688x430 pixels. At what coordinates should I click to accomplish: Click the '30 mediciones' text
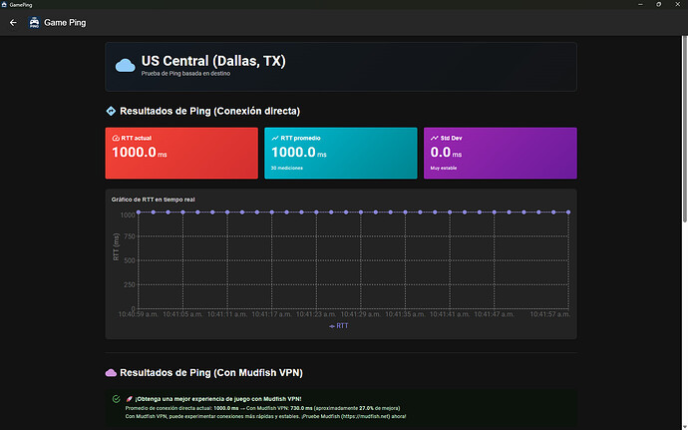click(x=286, y=168)
